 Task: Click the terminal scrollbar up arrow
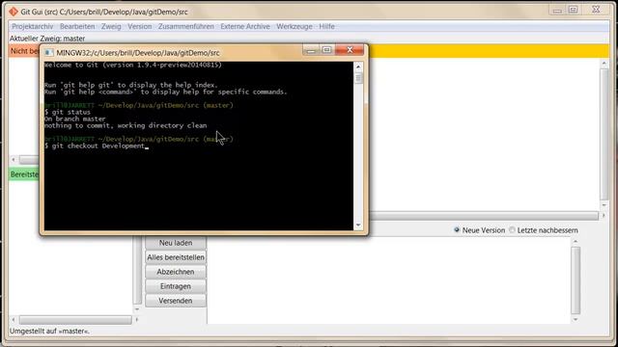358,67
